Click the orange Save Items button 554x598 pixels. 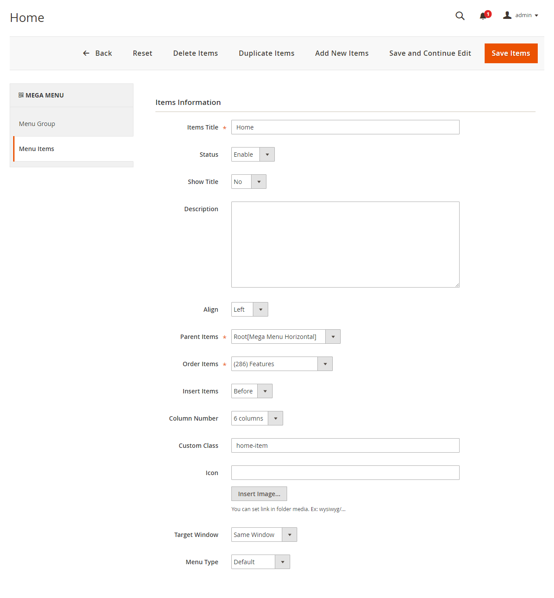point(511,53)
